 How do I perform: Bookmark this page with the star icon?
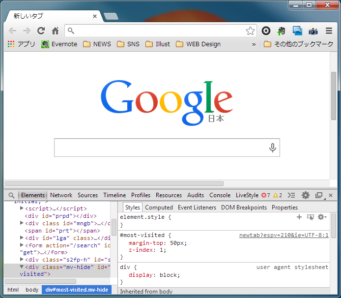click(250, 31)
